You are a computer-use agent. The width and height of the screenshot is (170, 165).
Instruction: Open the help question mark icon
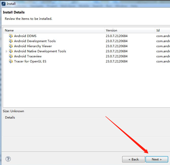(x=8, y=159)
